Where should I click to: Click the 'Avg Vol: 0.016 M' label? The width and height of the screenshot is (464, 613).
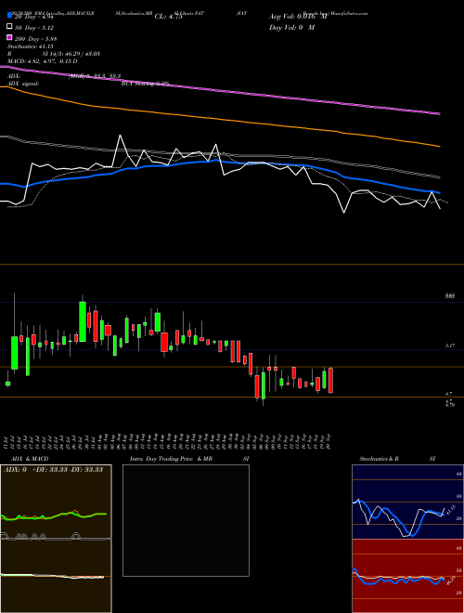[x=298, y=17]
